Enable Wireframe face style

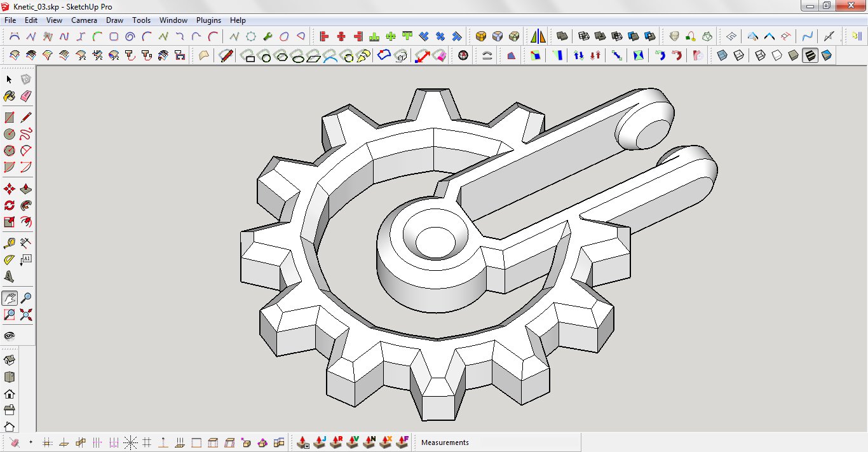(760, 56)
